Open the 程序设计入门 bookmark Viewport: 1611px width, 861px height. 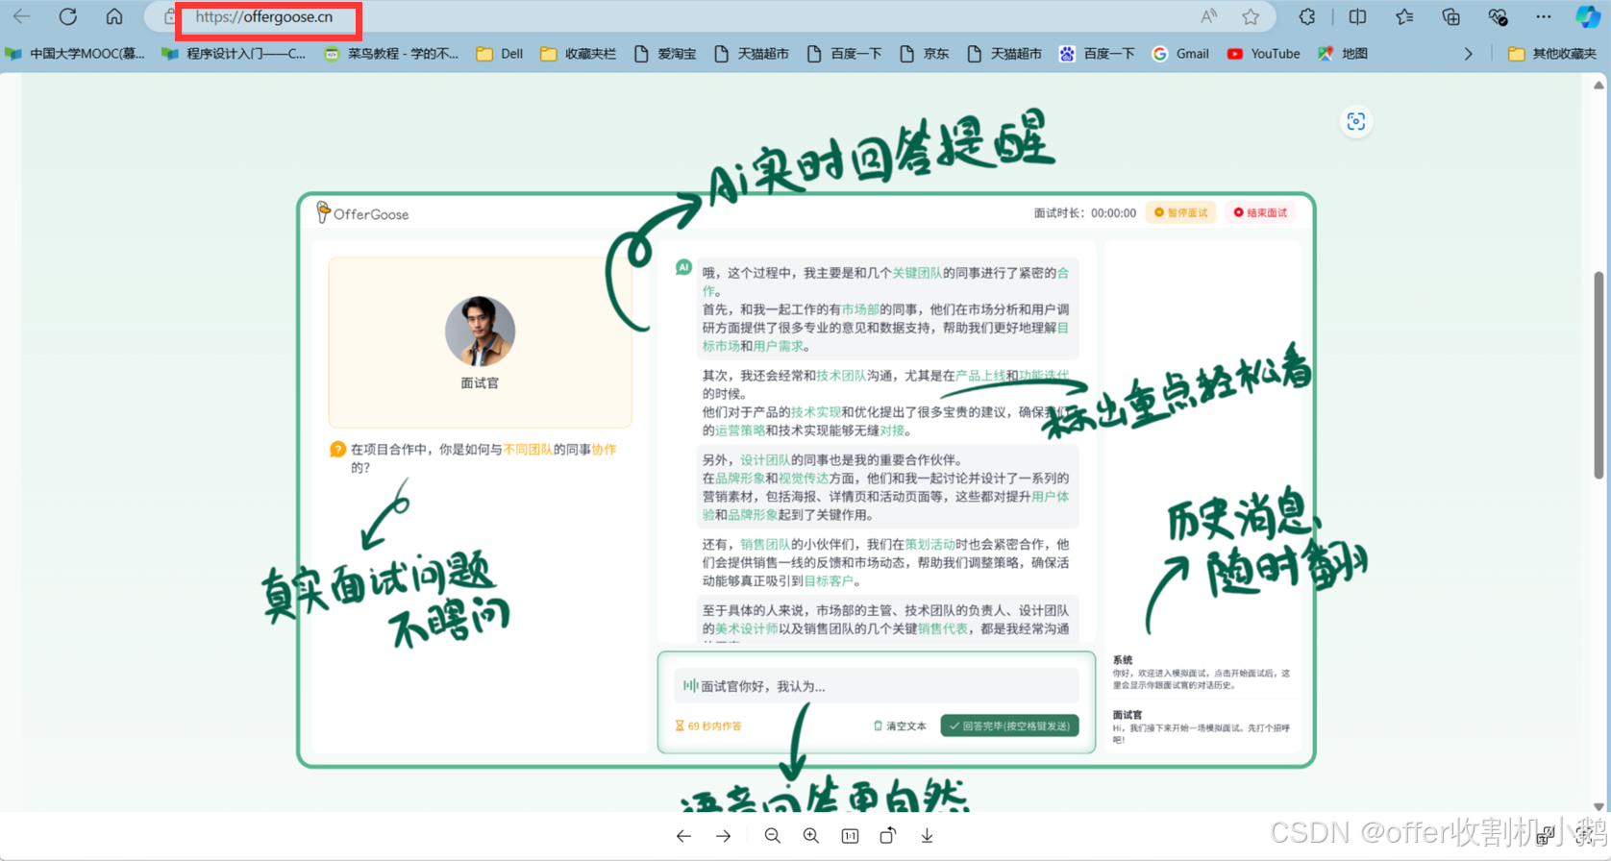pos(234,54)
